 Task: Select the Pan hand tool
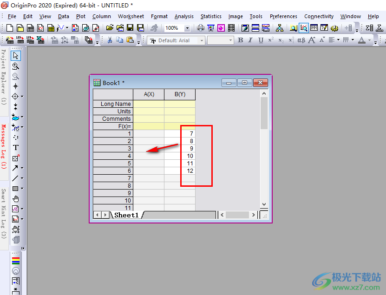15,199
